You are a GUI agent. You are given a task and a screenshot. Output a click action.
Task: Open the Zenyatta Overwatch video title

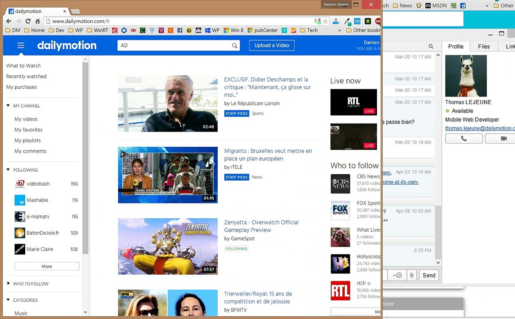[261, 226]
